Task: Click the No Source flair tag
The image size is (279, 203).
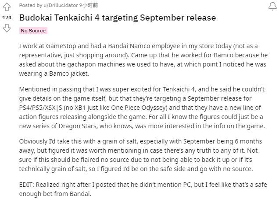Action: 33,31
